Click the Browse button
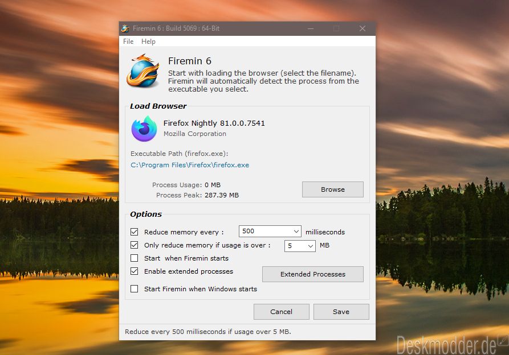509x355 pixels. coord(333,189)
